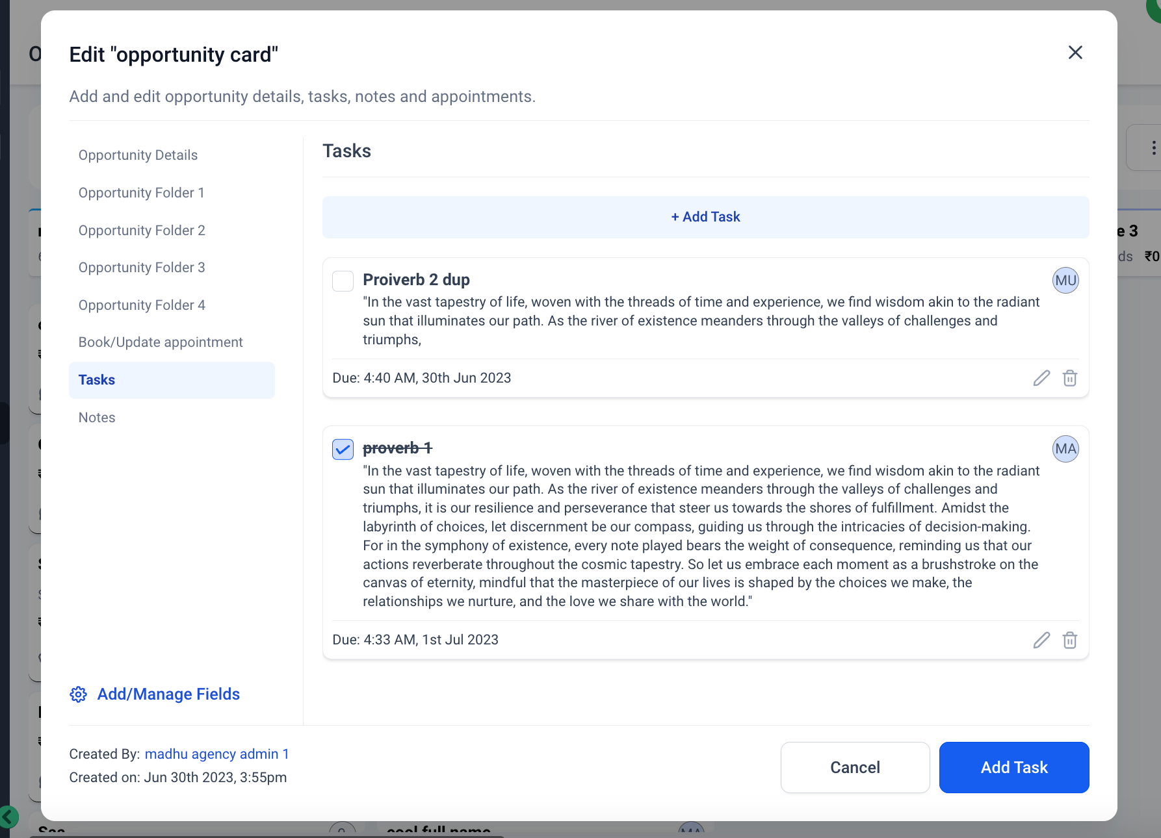The width and height of the screenshot is (1161, 838).
Task: Go to Opportunity Folder 3
Action: click(x=142, y=268)
